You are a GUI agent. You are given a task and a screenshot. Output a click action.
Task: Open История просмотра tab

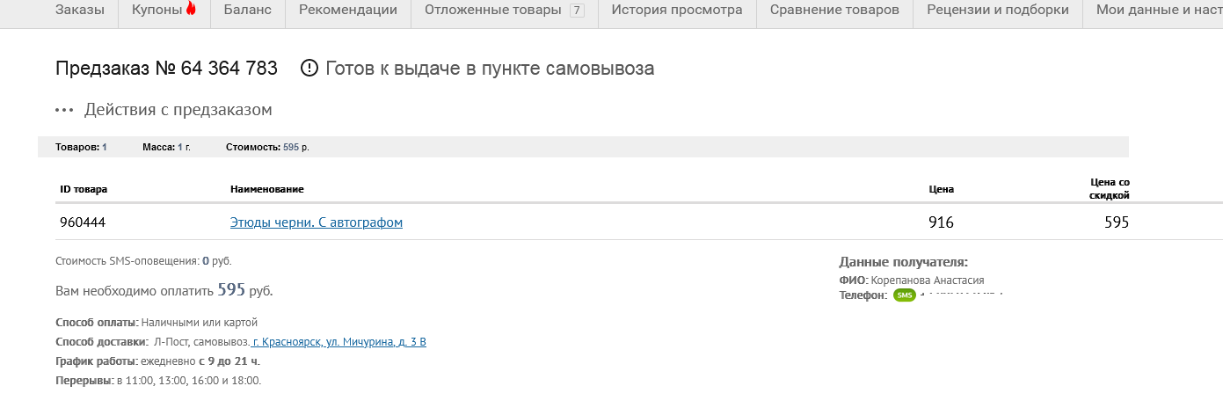click(677, 11)
